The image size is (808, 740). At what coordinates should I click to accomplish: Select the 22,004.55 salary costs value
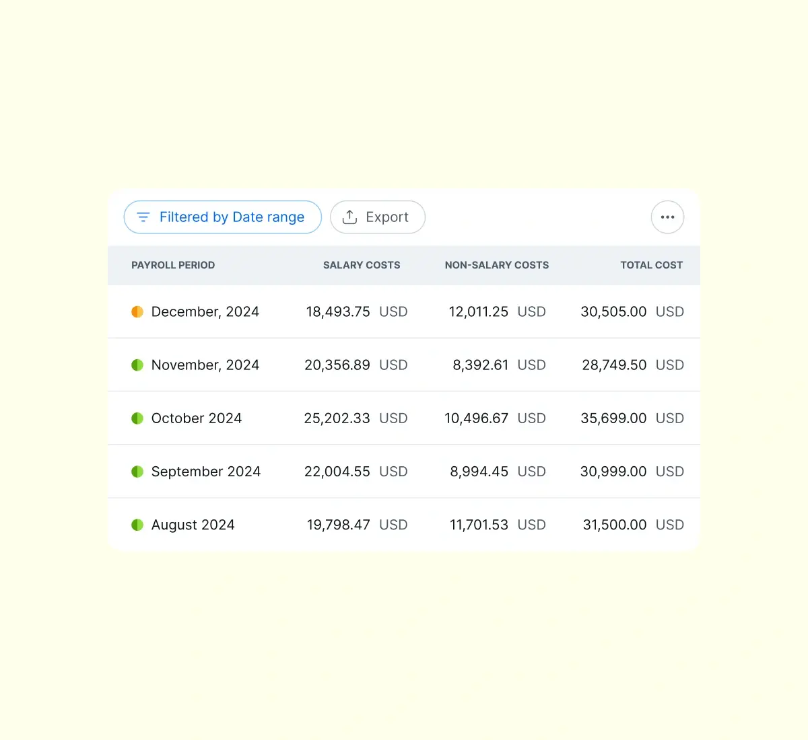pos(337,472)
